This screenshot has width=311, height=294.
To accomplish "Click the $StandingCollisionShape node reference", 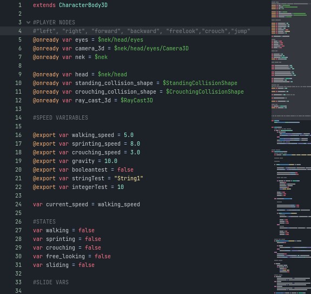I will [200, 83].
